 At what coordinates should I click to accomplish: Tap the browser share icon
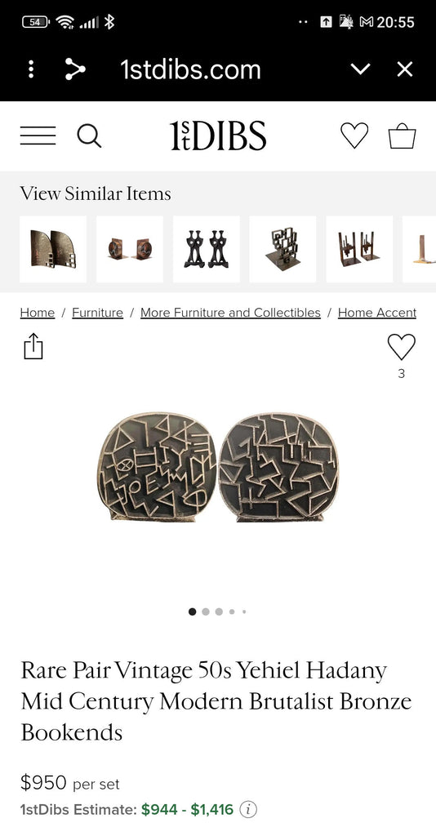pyautogui.click(x=75, y=69)
